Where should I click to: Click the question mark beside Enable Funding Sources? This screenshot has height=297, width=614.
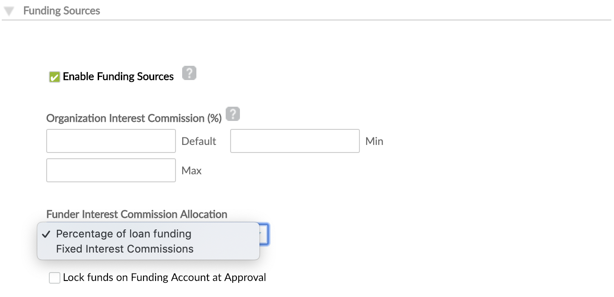click(189, 73)
